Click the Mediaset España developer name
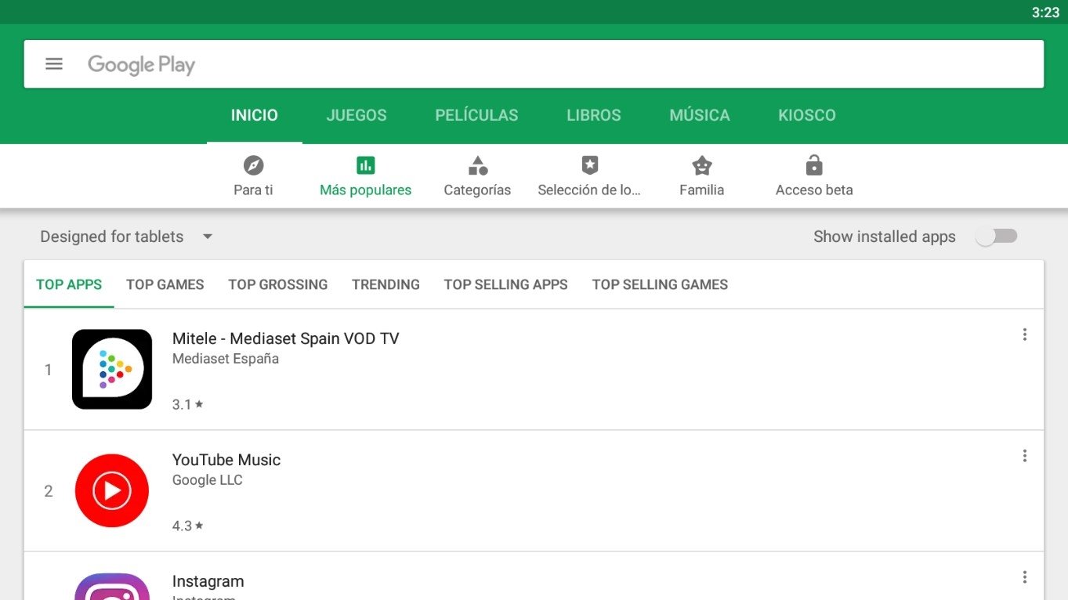 tap(226, 360)
